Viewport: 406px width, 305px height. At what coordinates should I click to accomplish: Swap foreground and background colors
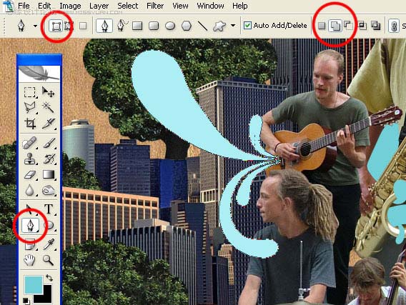point(49,278)
